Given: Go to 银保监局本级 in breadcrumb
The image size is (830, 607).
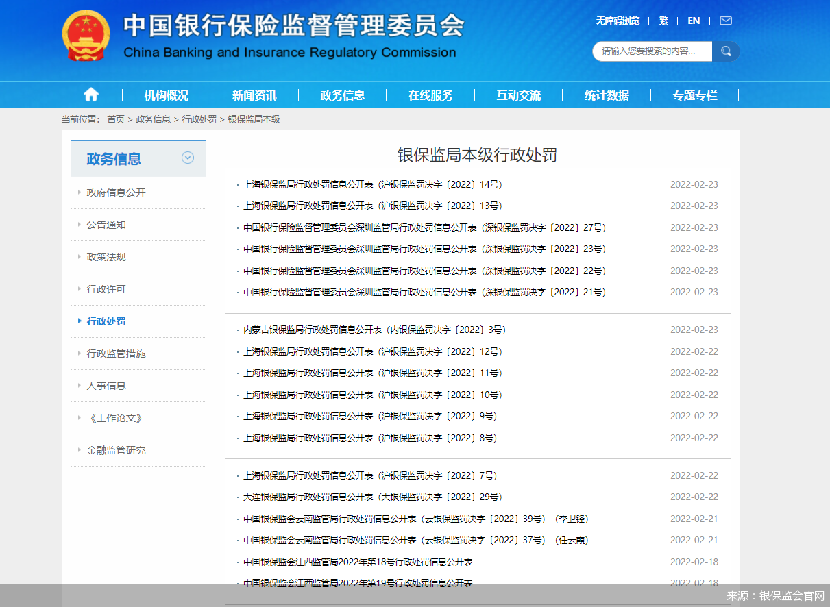Looking at the screenshot, I should pos(254,119).
